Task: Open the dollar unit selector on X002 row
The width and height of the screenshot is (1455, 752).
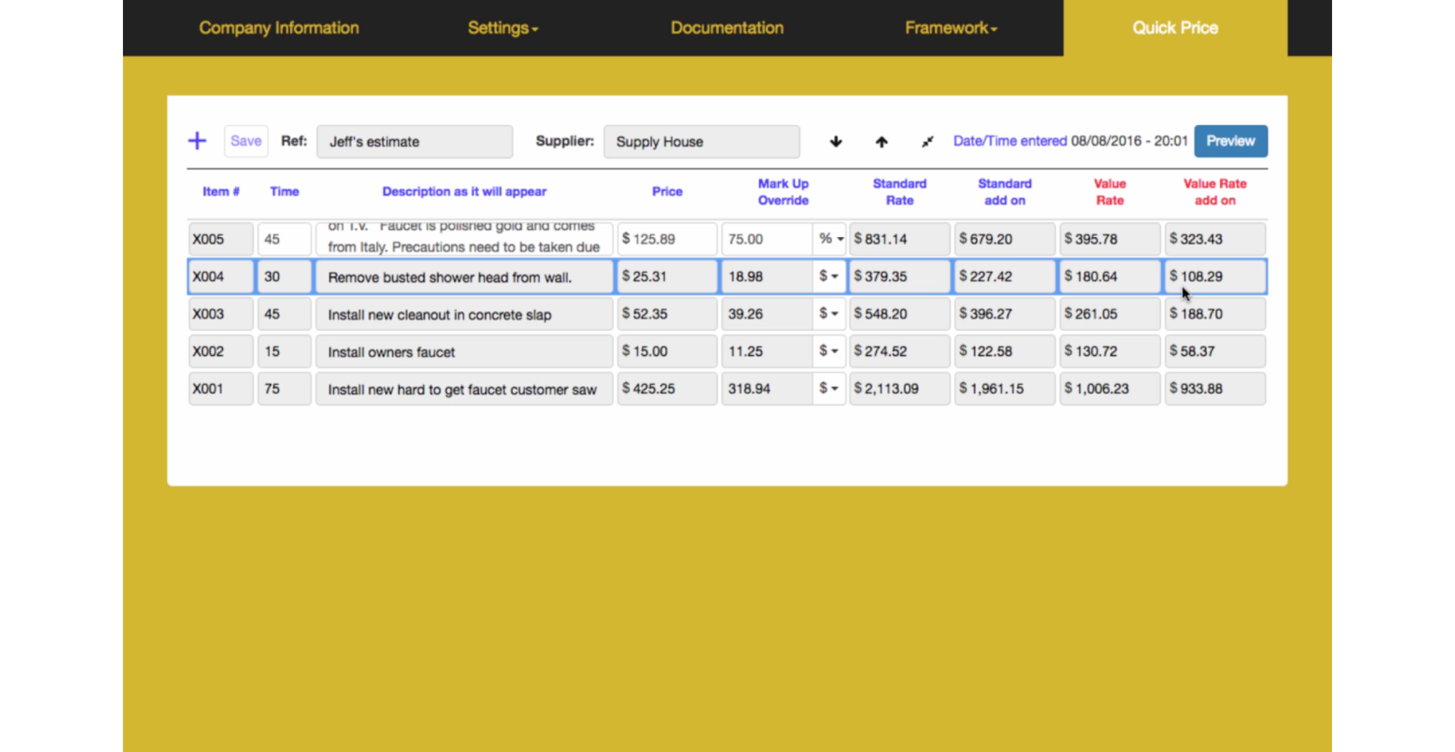Action: point(828,351)
